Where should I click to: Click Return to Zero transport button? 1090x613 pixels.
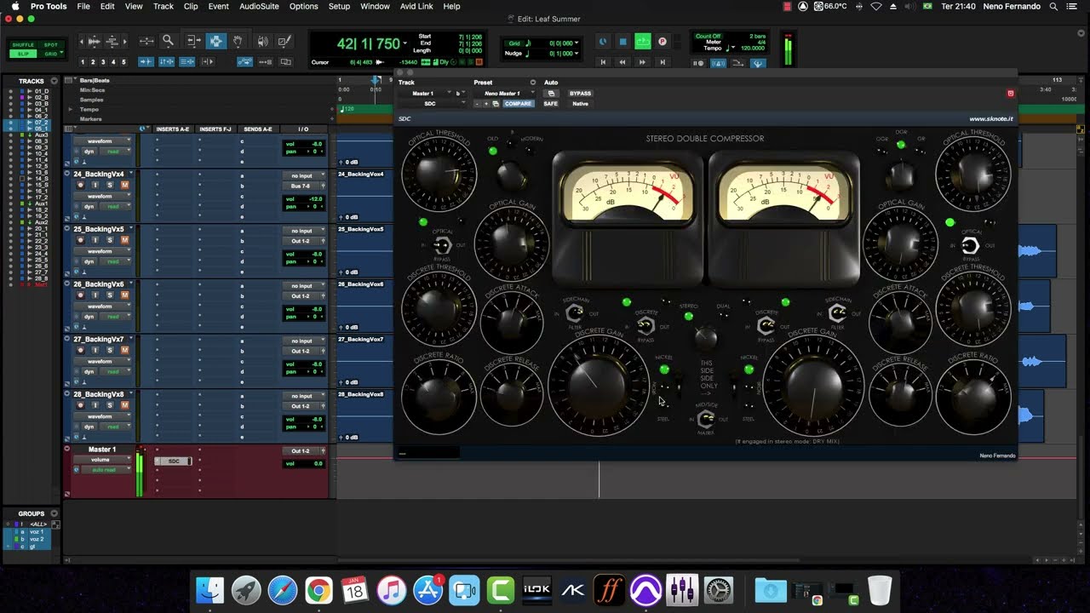pos(603,62)
